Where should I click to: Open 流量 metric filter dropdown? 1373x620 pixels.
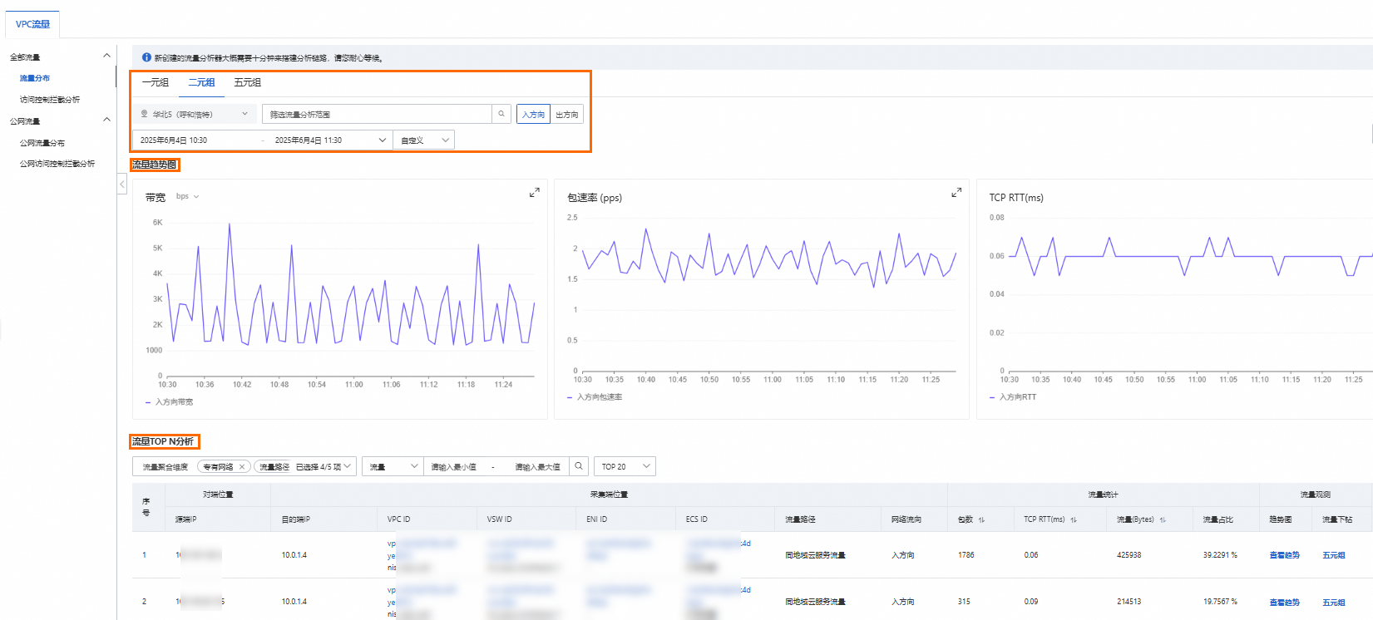(x=393, y=466)
